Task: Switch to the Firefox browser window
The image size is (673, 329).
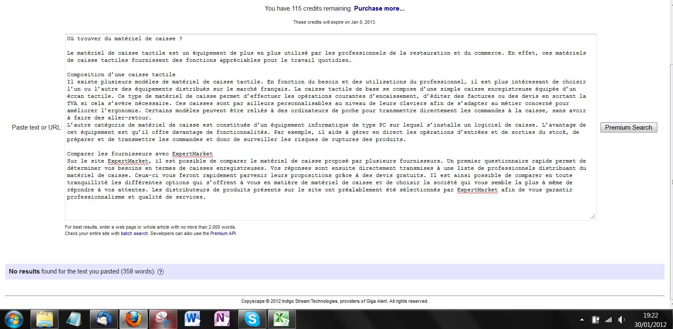Action: pos(133,319)
